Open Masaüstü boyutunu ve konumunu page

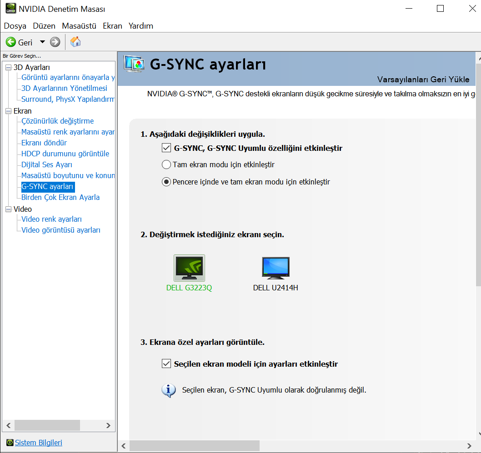(68, 175)
